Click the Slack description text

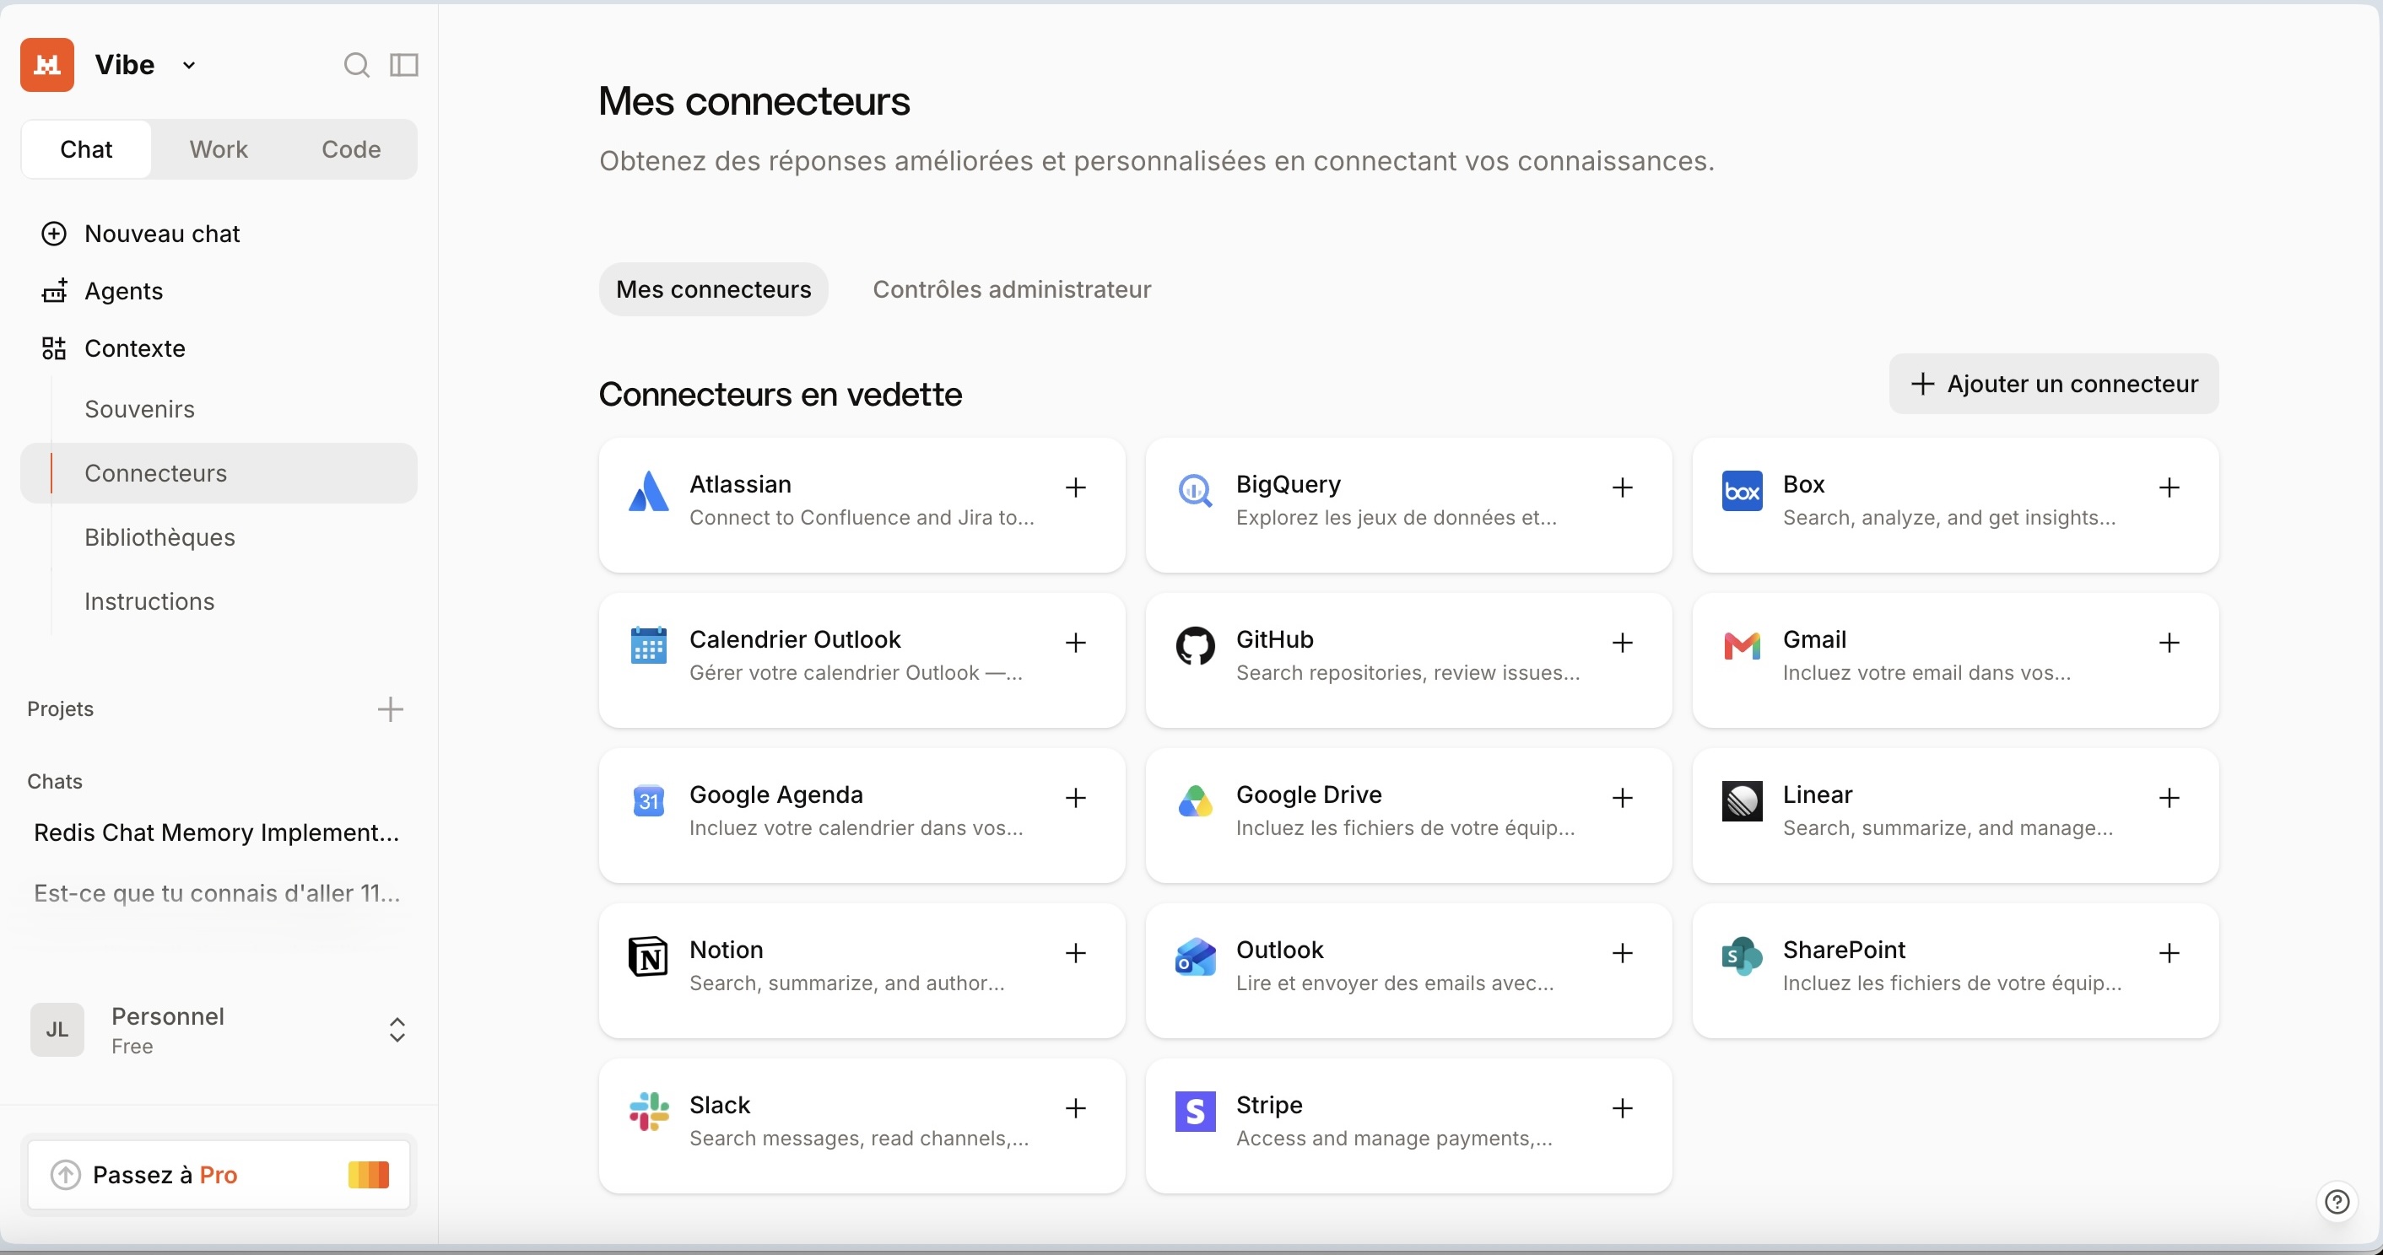coord(857,1139)
